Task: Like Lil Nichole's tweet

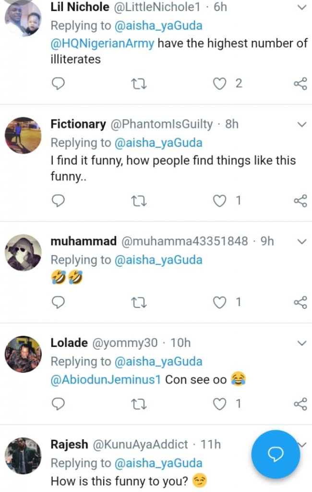Action: coord(220,84)
